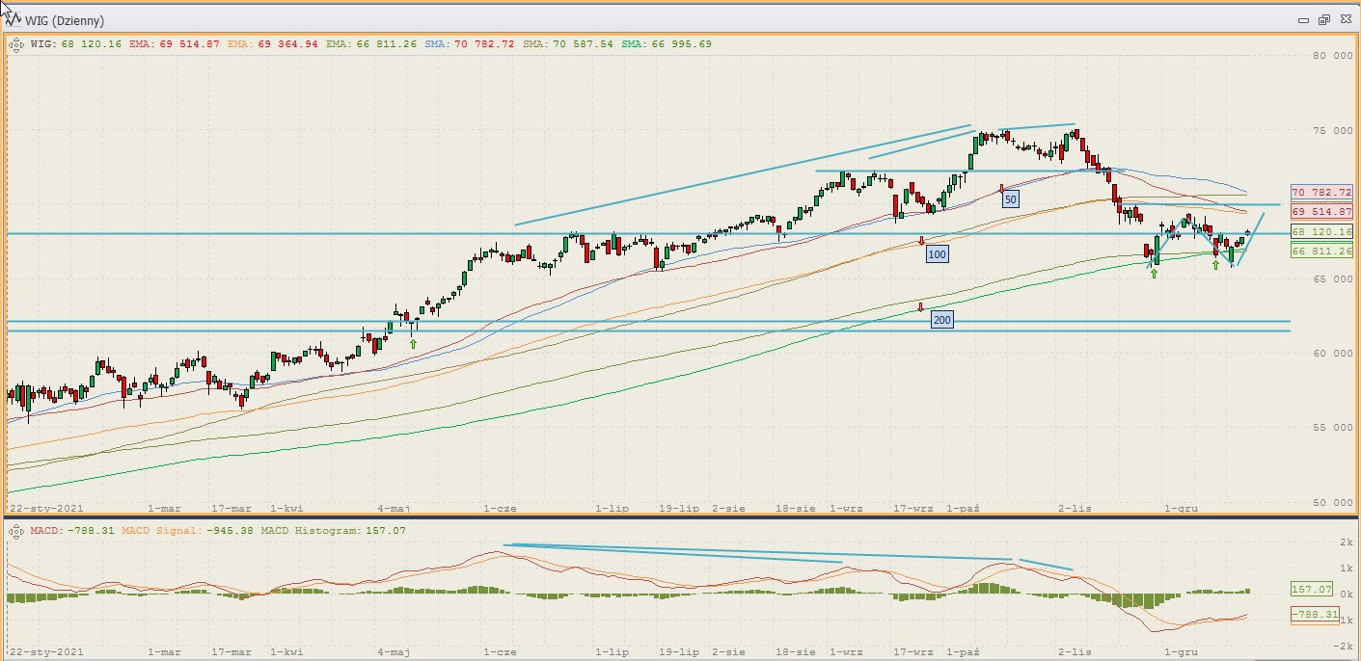
Task: Click the blue SMA 70 782.72 legend entry
Action: 470,43
